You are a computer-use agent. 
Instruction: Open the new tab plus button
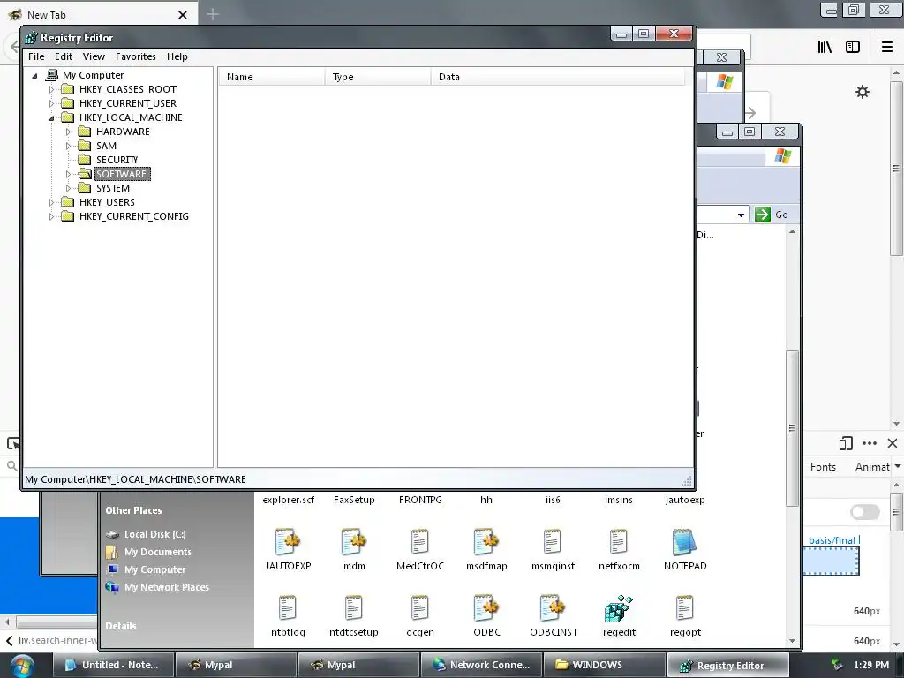point(213,14)
